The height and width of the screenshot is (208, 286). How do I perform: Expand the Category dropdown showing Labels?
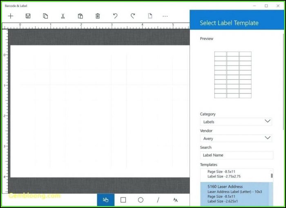pos(236,122)
